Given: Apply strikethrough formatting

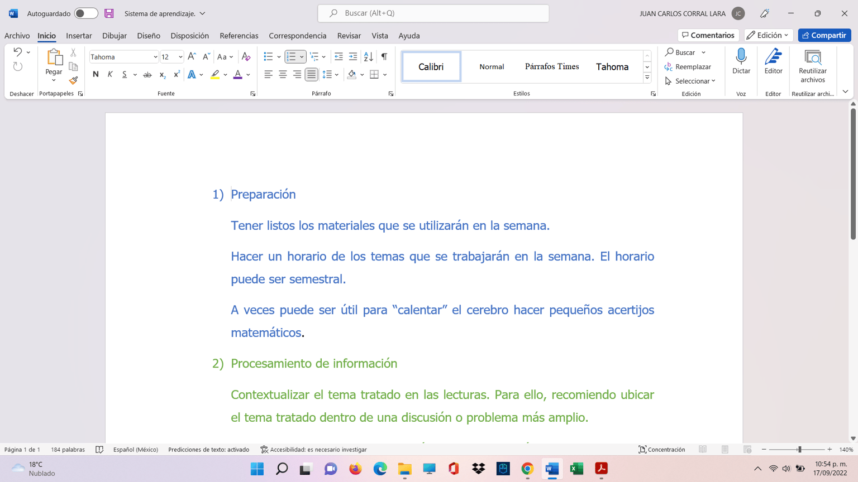Looking at the screenshot, I should pyautogui.click(x=147, y=74).
